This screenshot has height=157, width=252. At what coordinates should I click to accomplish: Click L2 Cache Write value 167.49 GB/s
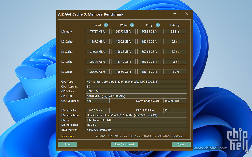pos(123,62)
